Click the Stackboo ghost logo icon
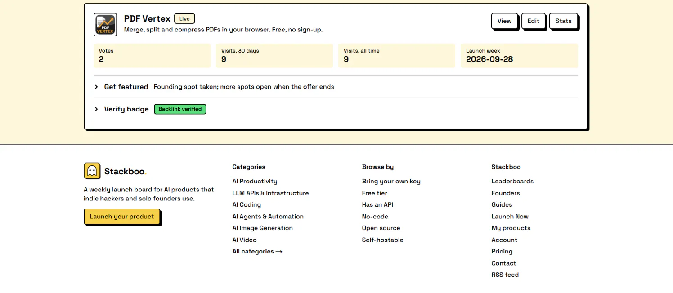Viewport: 673px width, 293px height. 92,171
